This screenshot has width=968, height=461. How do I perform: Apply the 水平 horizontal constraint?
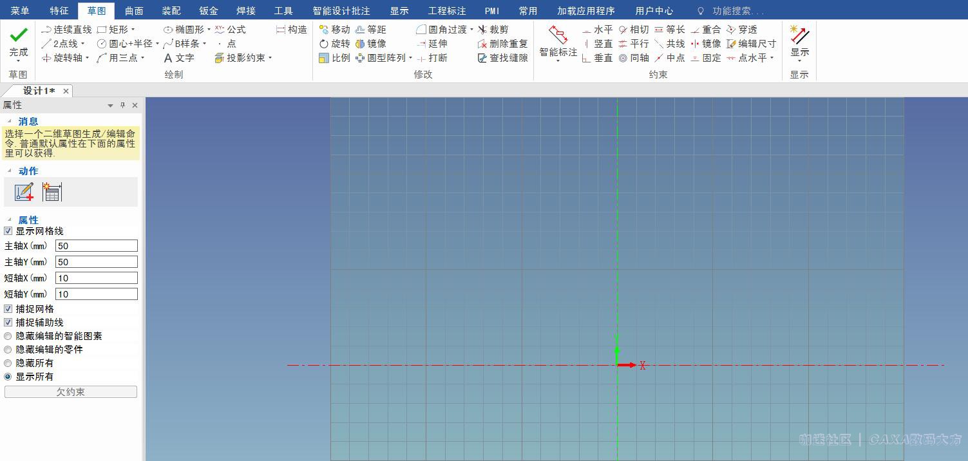[597, 30]
